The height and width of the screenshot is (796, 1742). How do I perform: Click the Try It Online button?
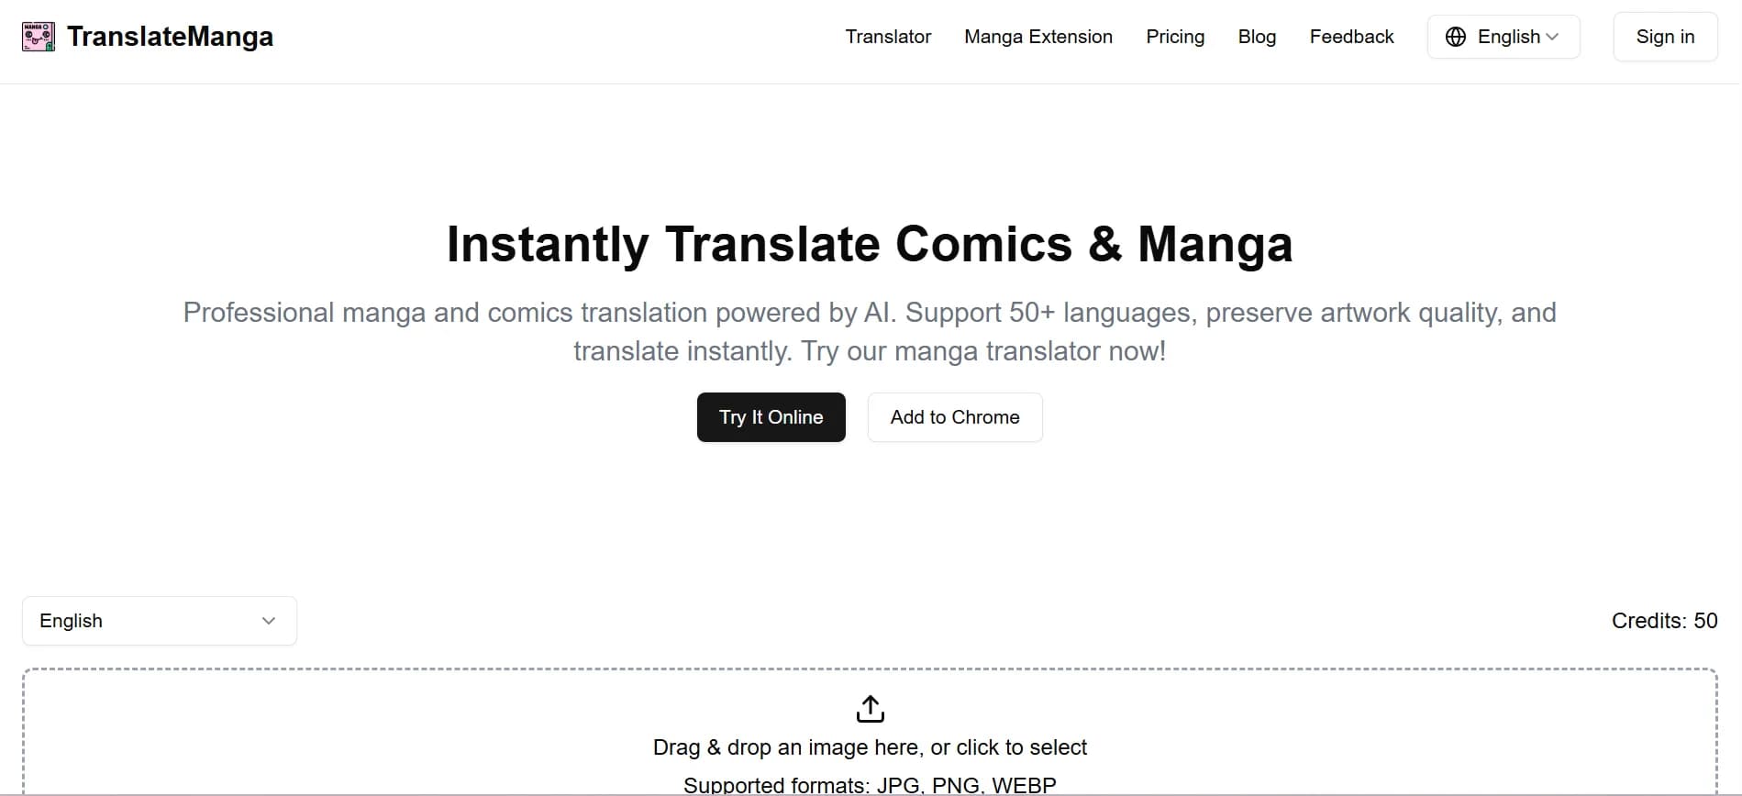tap(771, 417)
